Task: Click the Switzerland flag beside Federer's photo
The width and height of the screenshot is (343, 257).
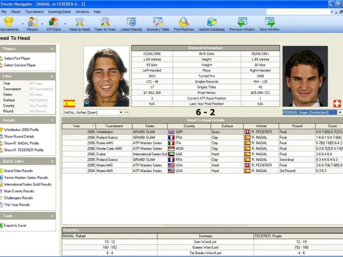Action: pyautogui.click(x=337, y=104)
